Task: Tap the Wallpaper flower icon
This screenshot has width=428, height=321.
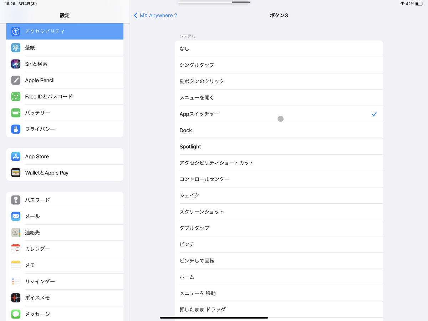Action: tap(16, 48)
